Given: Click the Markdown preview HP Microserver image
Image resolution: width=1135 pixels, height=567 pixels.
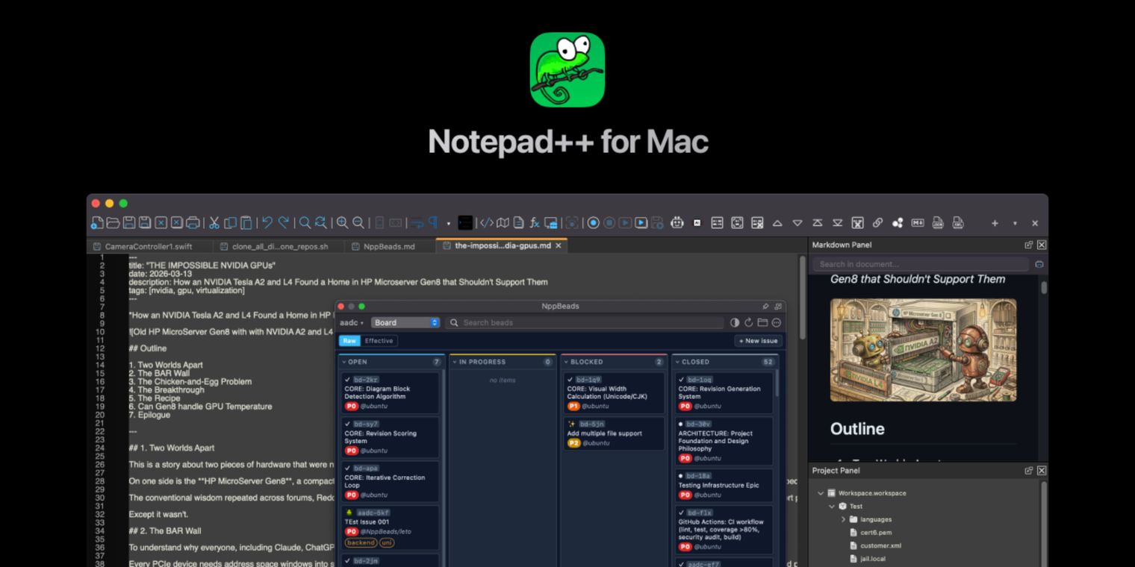Looking at the screenshot, I should (923, 350).
